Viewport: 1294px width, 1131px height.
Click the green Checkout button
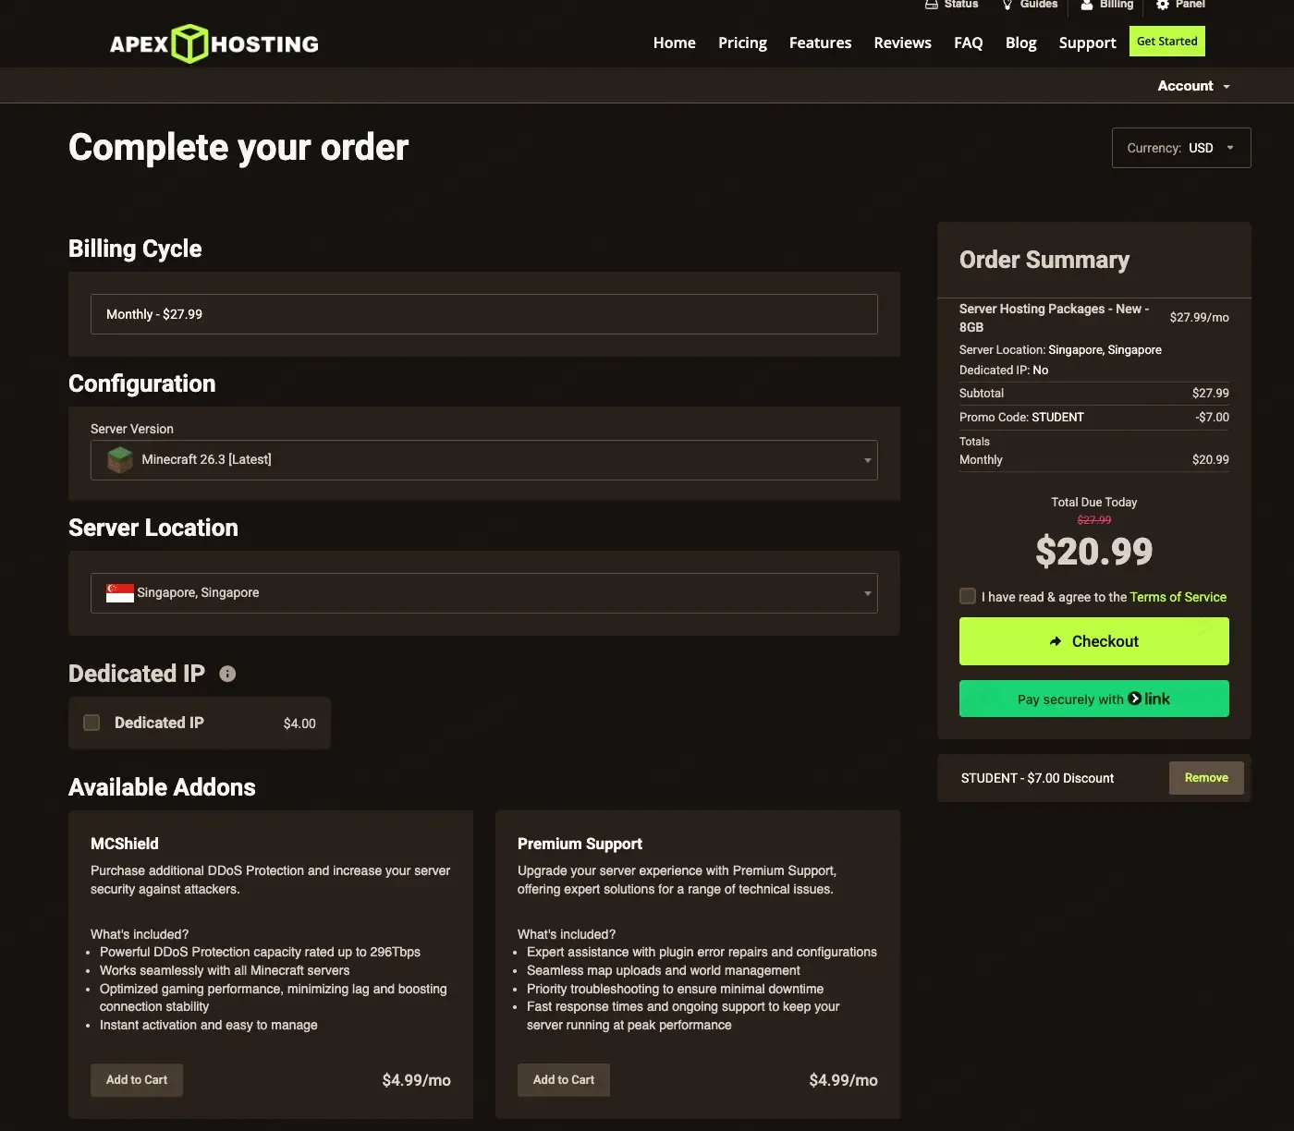point(1094,641)
